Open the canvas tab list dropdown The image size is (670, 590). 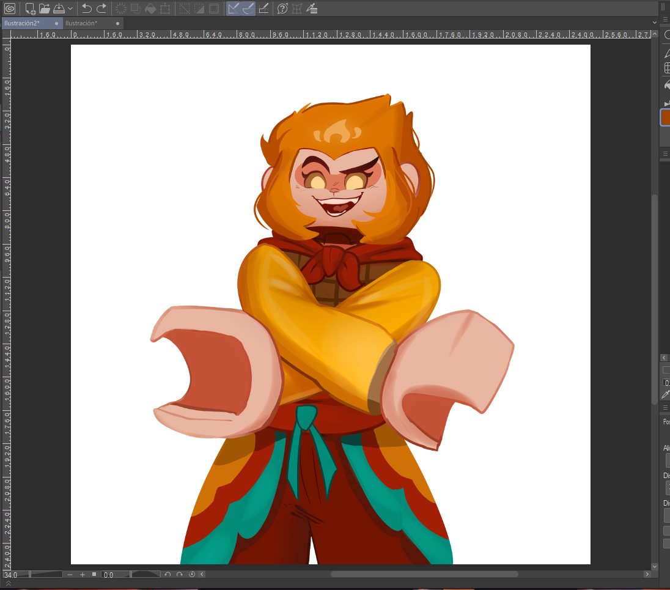[x=655, y=23]
